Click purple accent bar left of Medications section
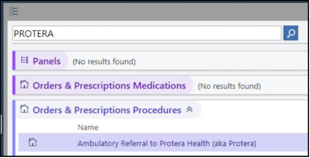Viewport: 310px width, 158px height. [x=14, y=85]
